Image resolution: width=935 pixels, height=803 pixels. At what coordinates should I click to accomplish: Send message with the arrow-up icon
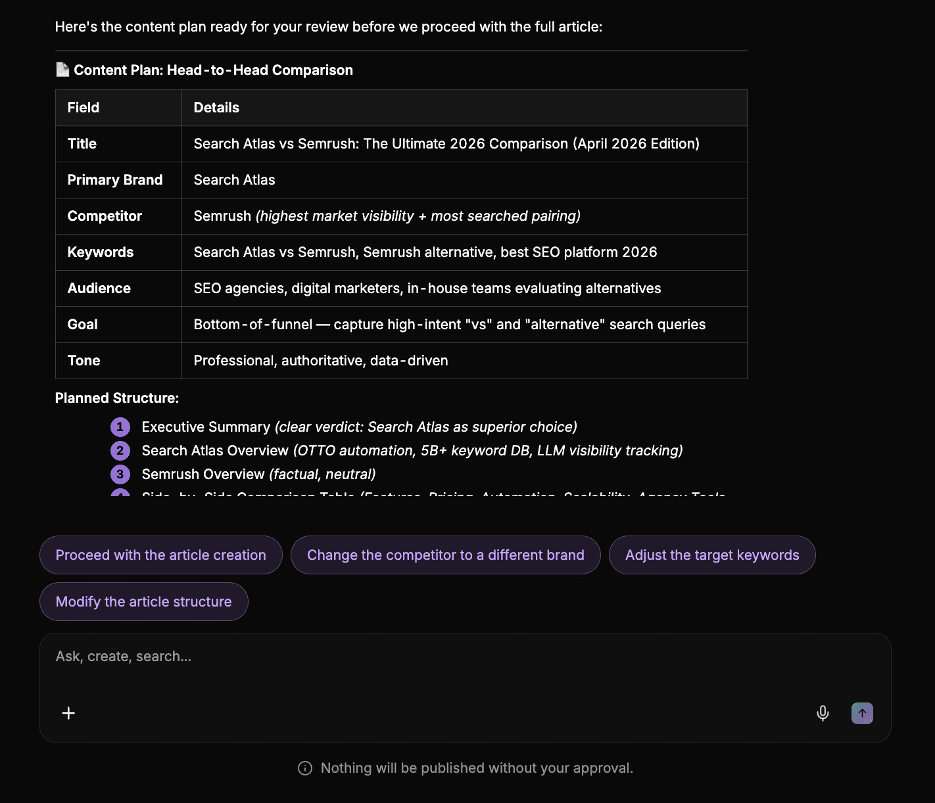(862, 713)
